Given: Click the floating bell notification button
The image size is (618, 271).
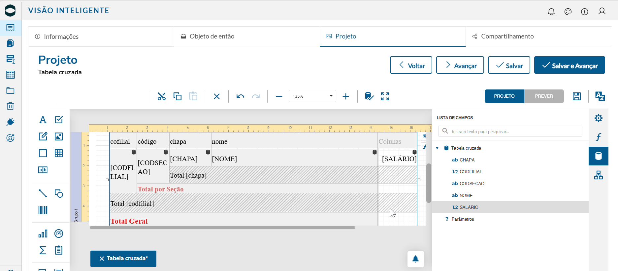Looking at the screenshot, I should pyautogui.click(x=416, y=259).
